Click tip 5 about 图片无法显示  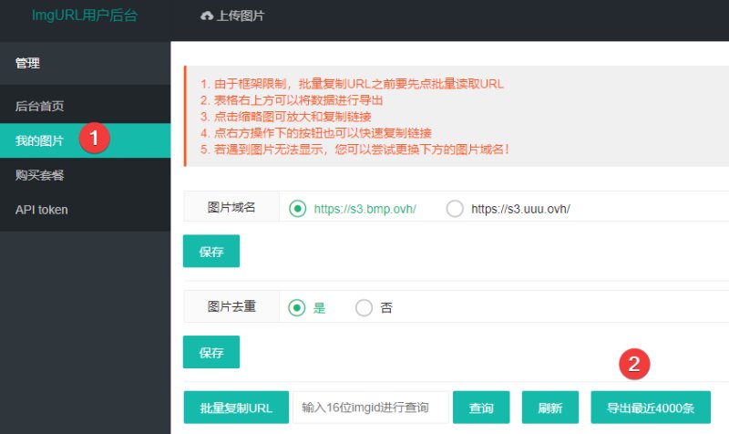[355, 150]
